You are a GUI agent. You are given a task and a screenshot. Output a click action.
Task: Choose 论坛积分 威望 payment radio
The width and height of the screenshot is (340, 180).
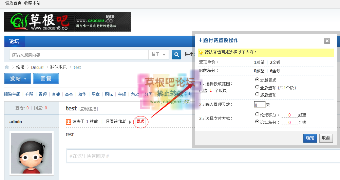(x=257, y=114)
